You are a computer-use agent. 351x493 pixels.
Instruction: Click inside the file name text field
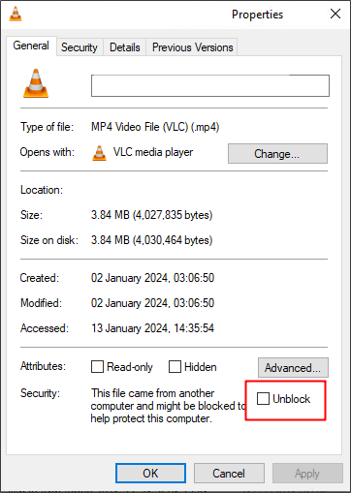click(x=210, y=85)
